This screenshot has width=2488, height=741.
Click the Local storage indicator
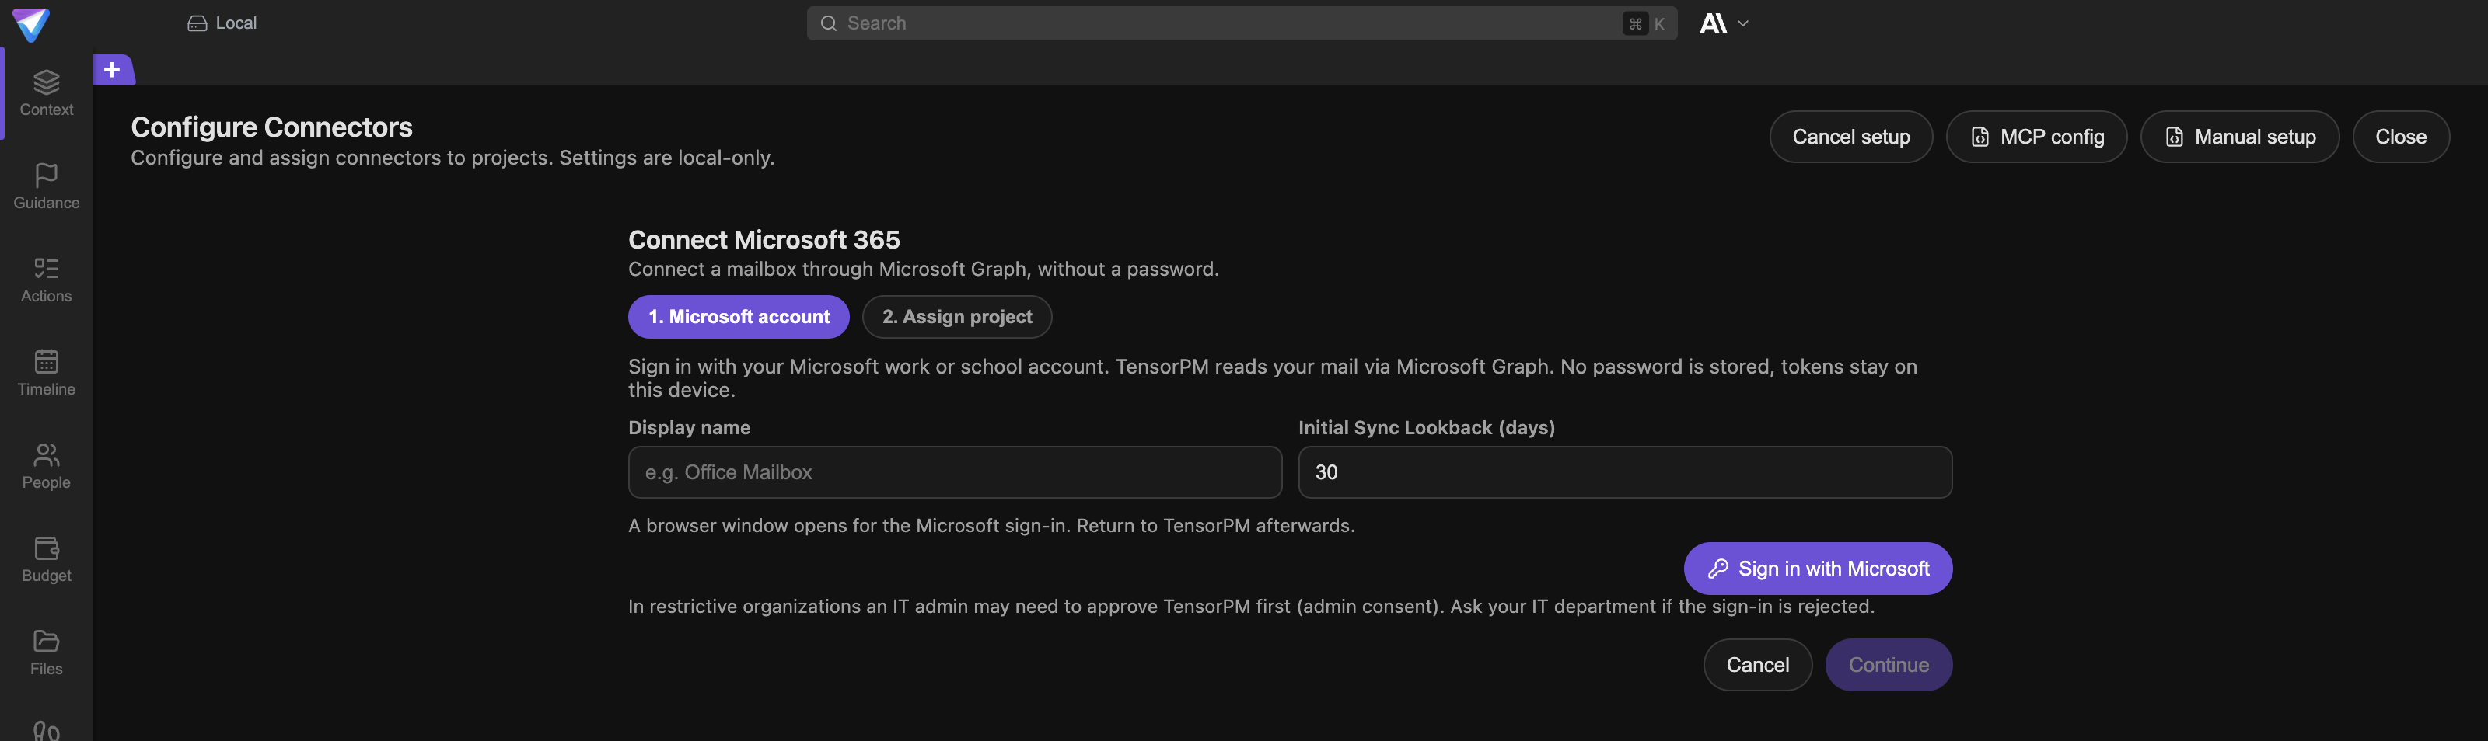[x=222, y=23]
